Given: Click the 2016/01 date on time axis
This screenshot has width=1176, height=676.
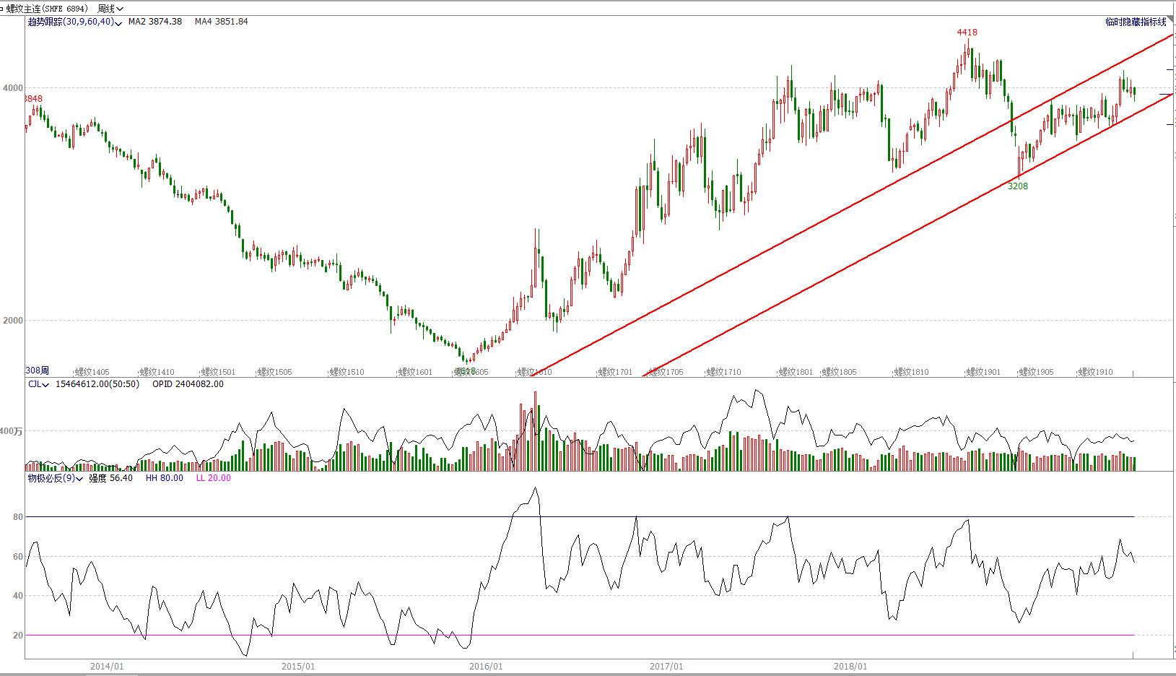Looking at the screenshot, I should click(486, 667).
